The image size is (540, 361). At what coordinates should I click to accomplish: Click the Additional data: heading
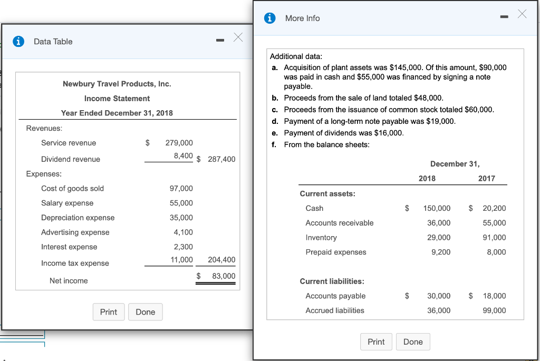pyautogui.click(x=296, y=56)
